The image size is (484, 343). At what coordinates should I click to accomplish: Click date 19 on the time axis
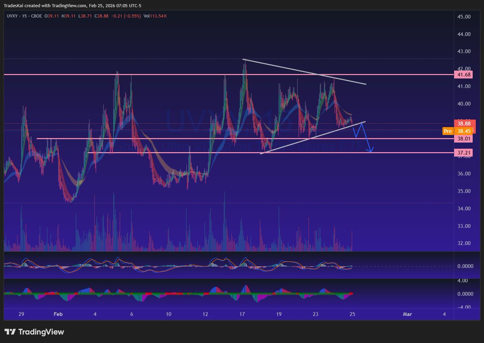point(279,314)
